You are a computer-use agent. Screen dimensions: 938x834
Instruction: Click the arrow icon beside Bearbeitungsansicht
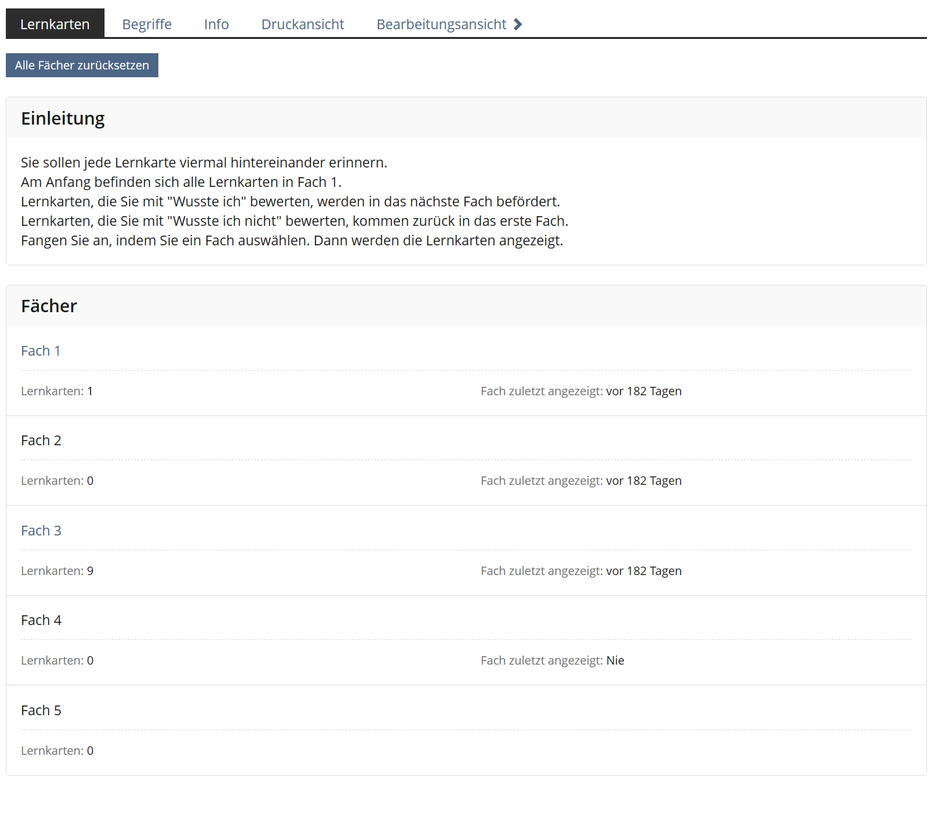click(518, 25)
